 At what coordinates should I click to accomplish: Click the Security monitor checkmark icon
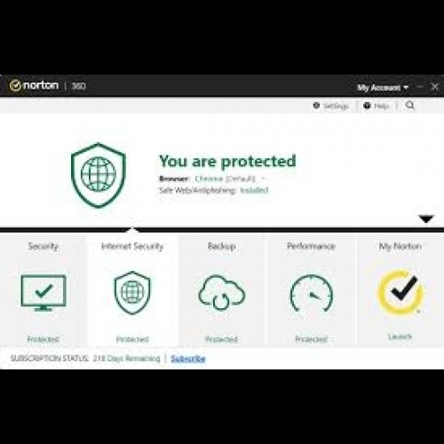click(44, 293)
